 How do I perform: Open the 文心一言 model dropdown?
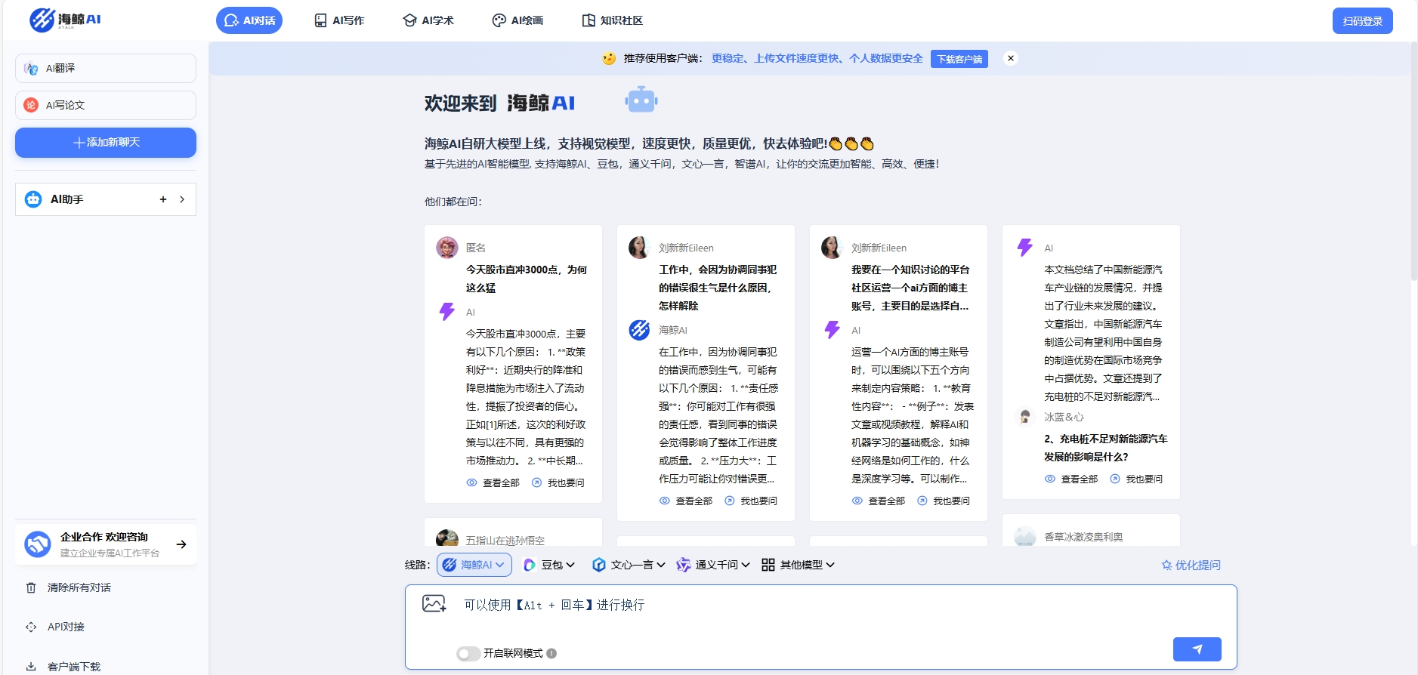point(629,565)
